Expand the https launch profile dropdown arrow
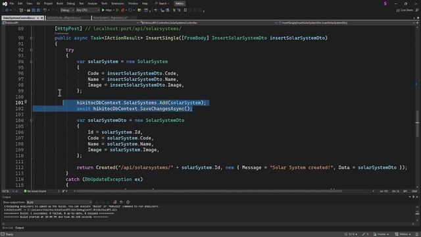421x237 pixels. pyautogui.click(x=113, y=11)
